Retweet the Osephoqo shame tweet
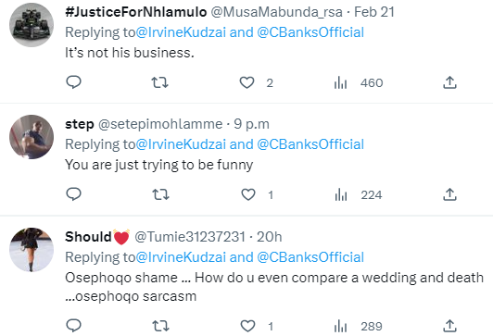The width and height of the screenshot is (493, 336). pyautogui.click(x=160, y=326)
